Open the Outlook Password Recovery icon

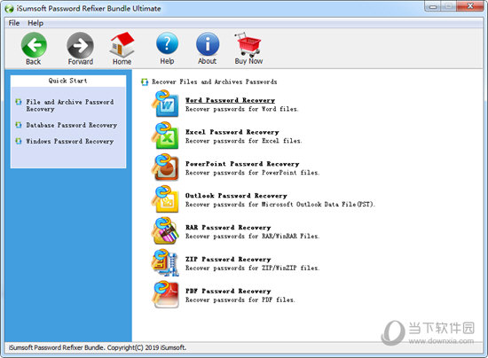coord(165,199)
